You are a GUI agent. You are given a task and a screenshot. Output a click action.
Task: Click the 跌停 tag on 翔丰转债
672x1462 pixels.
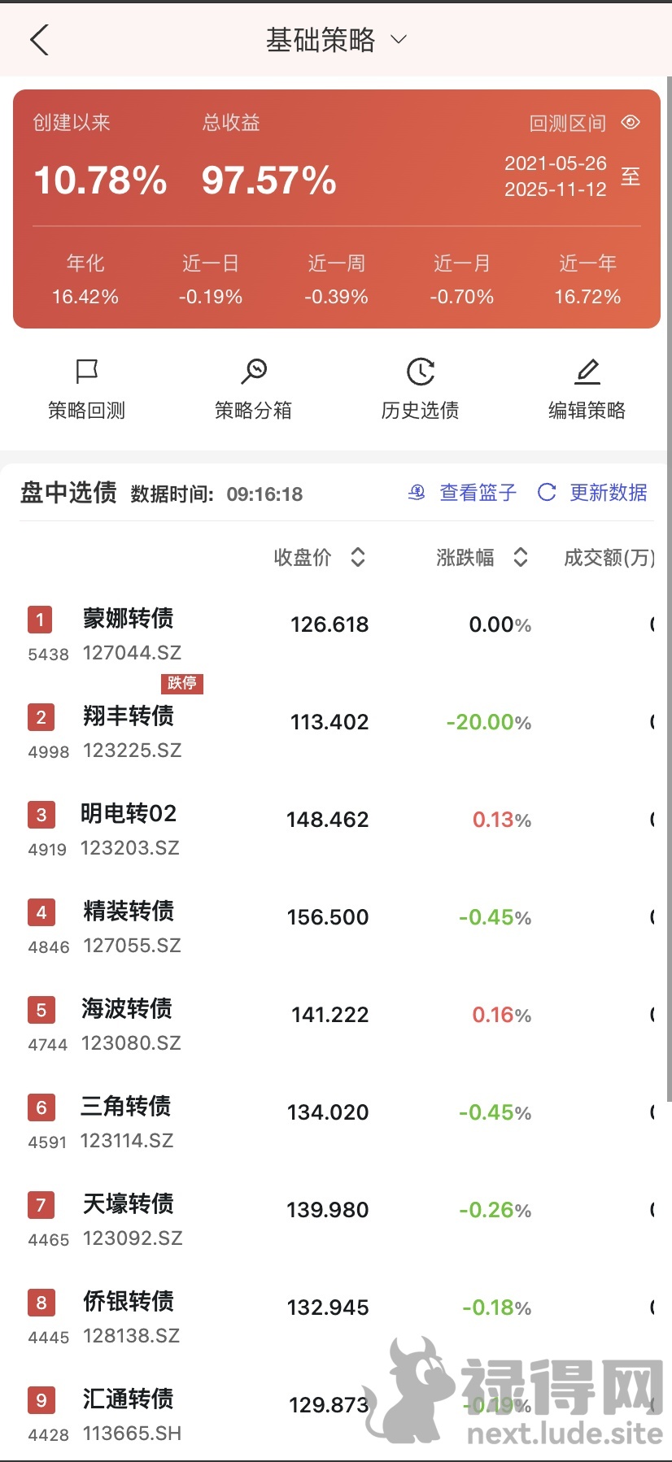point(181,683)
